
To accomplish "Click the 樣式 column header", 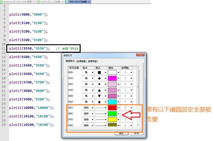I will point(101,68).
